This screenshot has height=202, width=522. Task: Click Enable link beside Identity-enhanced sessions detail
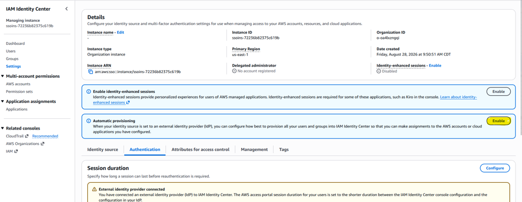(435, 66)
